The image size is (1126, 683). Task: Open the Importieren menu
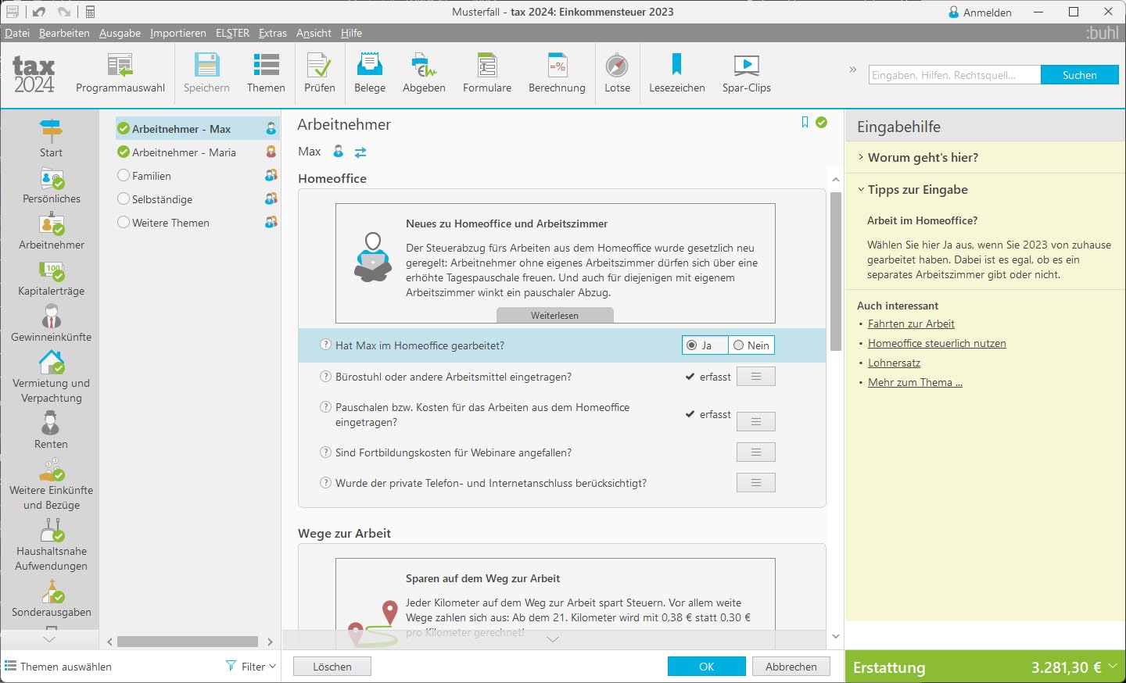tap(178, 33)
